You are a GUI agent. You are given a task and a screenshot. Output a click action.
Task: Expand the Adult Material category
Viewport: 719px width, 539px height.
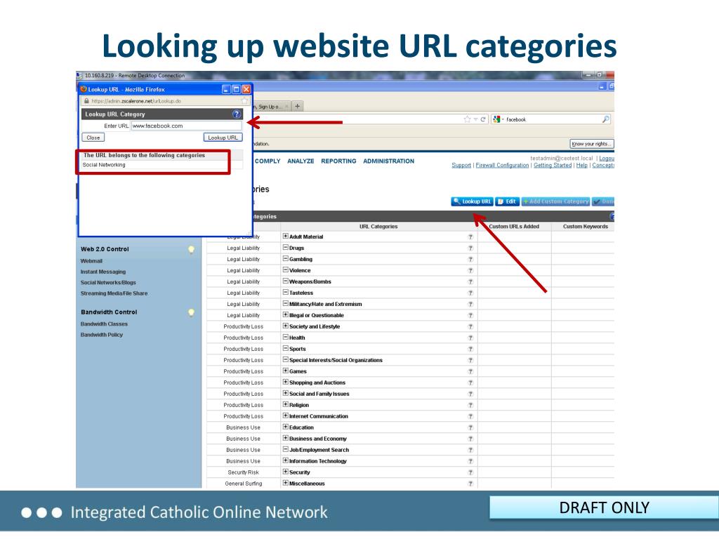click(286, 237)
